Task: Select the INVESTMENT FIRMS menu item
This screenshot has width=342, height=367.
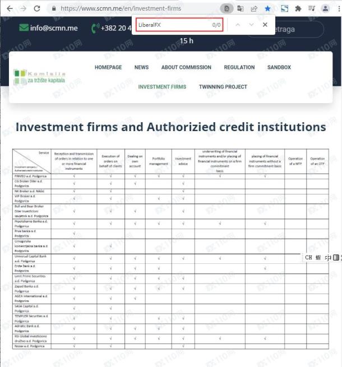Action: [162, 87]
